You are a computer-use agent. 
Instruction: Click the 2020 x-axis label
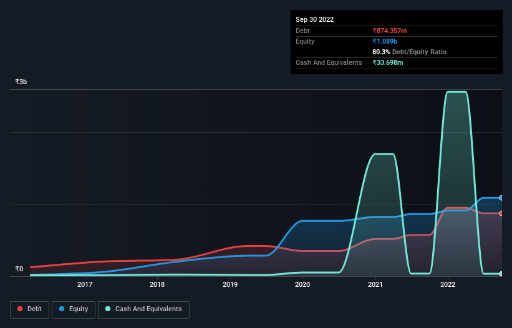point(302,284)
